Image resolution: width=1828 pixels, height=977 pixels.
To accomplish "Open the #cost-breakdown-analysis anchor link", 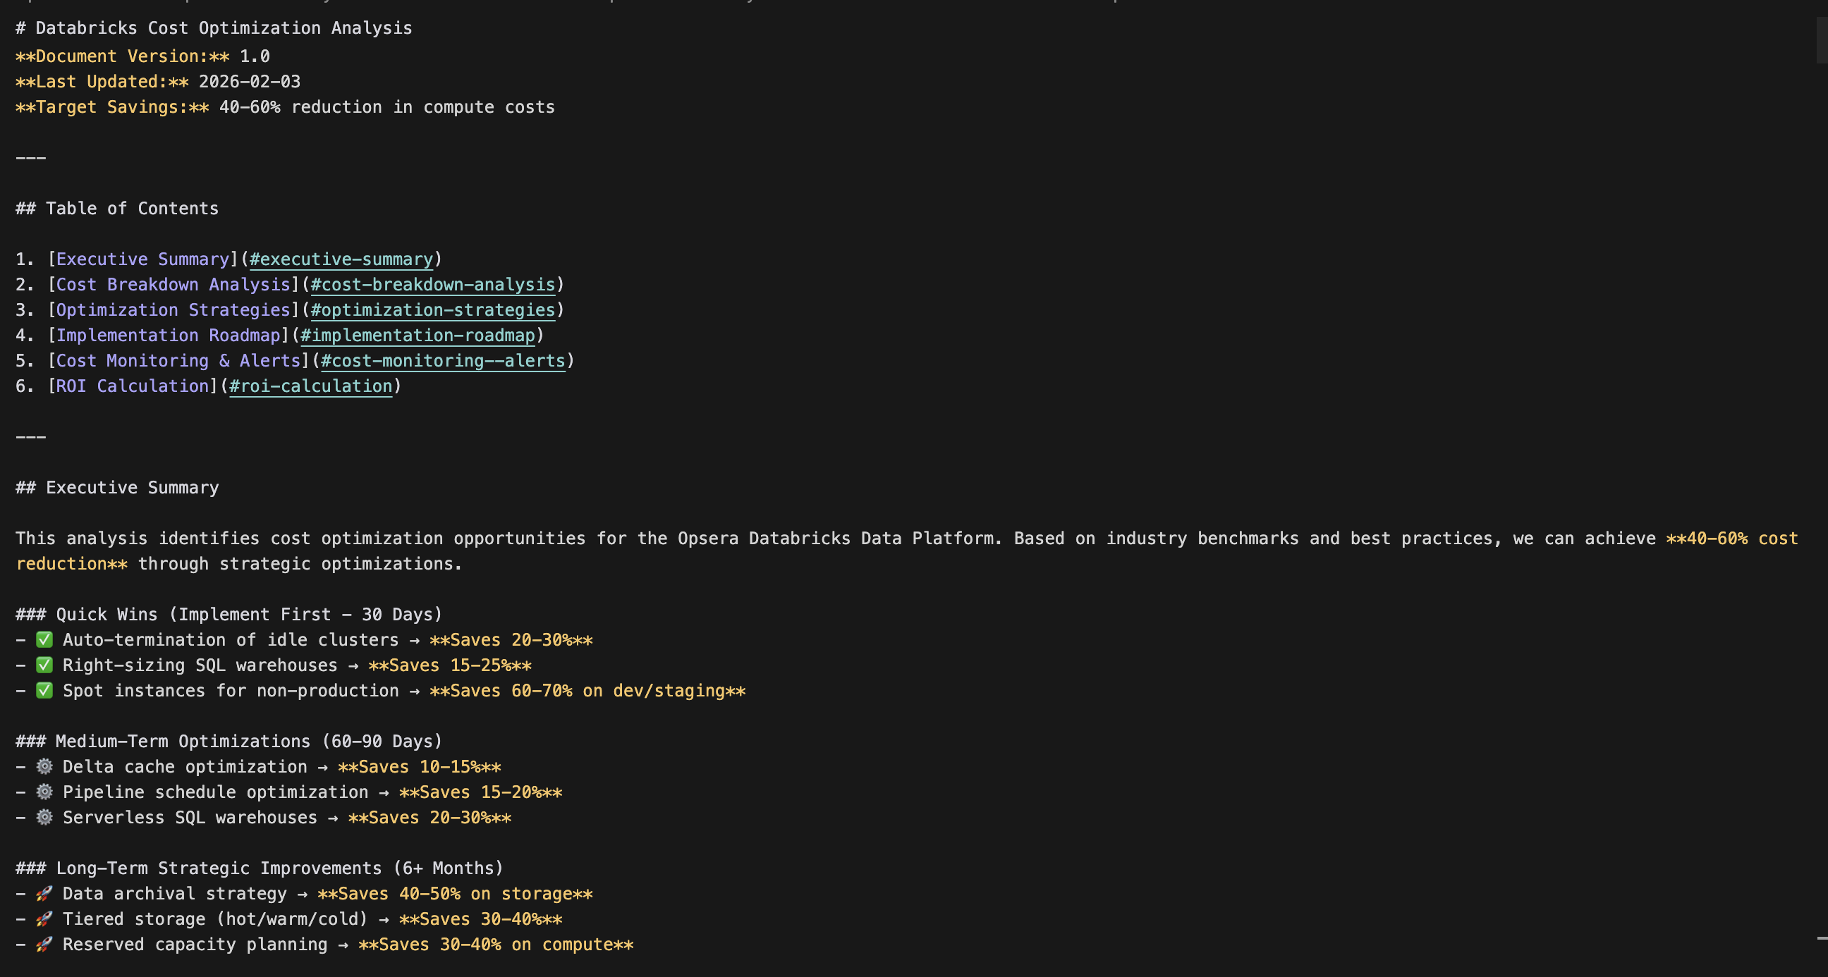I will [432, 285].
